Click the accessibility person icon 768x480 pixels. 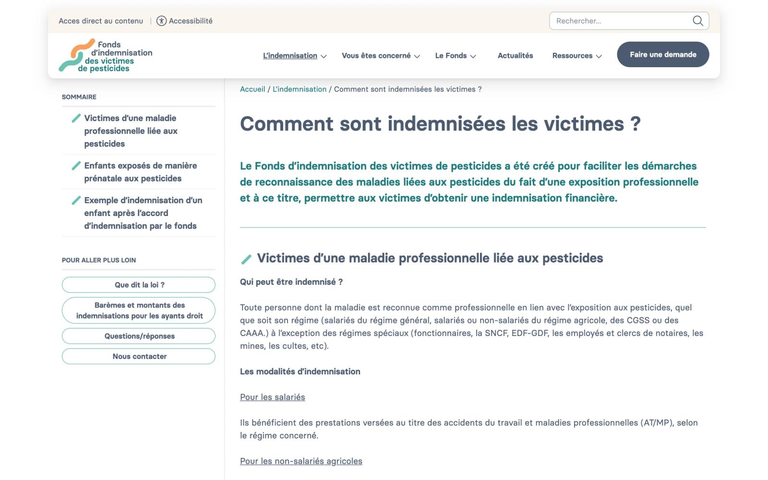[x=162, y=21]
